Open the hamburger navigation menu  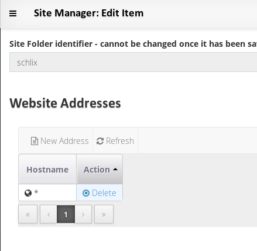point(13,13)
